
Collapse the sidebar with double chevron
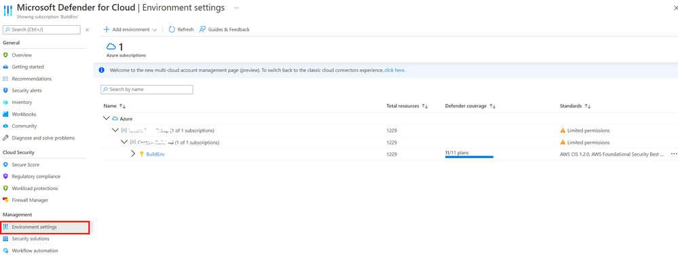pyautogui.click(x=88, y=29)
